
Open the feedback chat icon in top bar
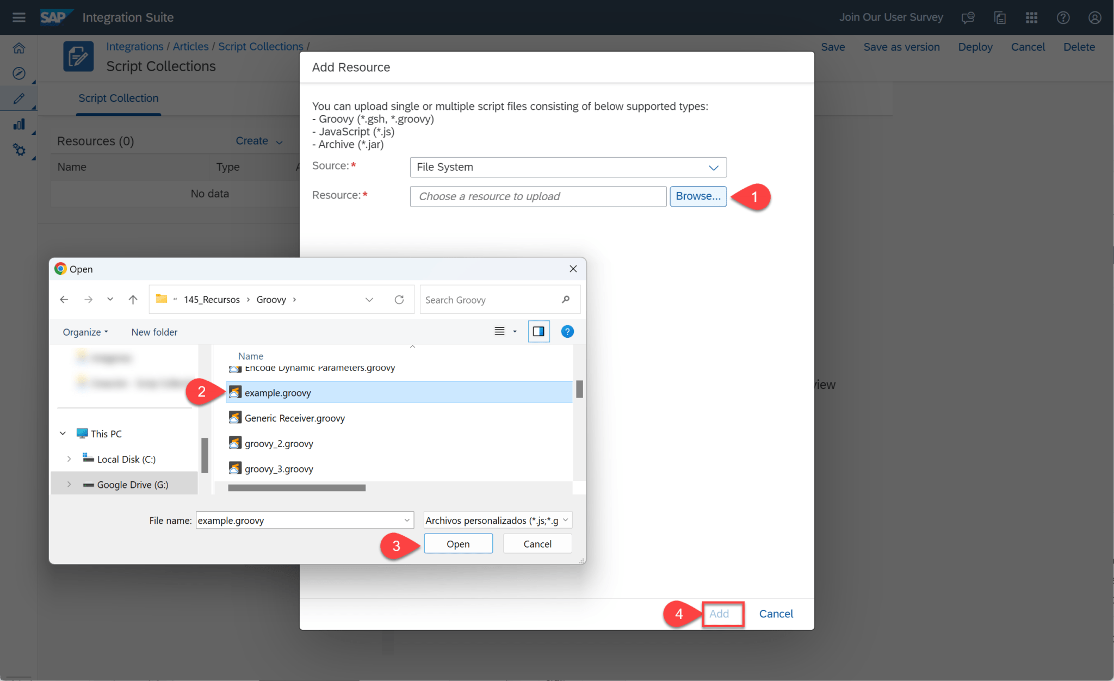point(968,17)
